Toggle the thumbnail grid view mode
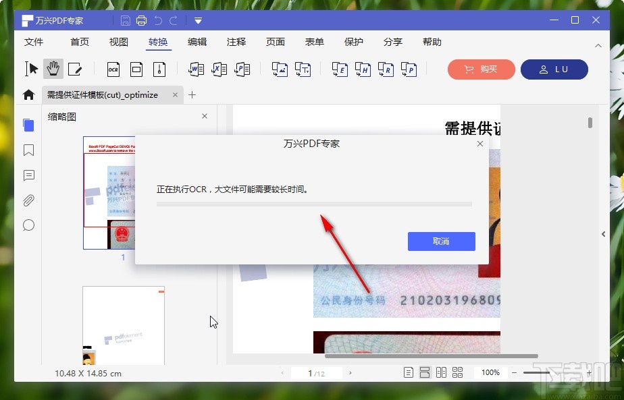The height and width of the screenshot is (400, 624). coord(457,372)
